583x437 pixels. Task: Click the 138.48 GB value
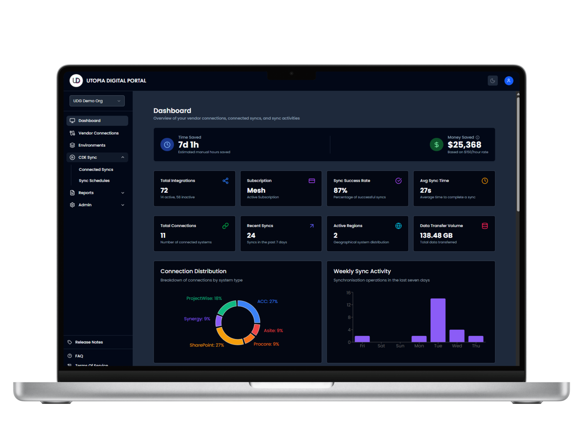click(436, 235)
